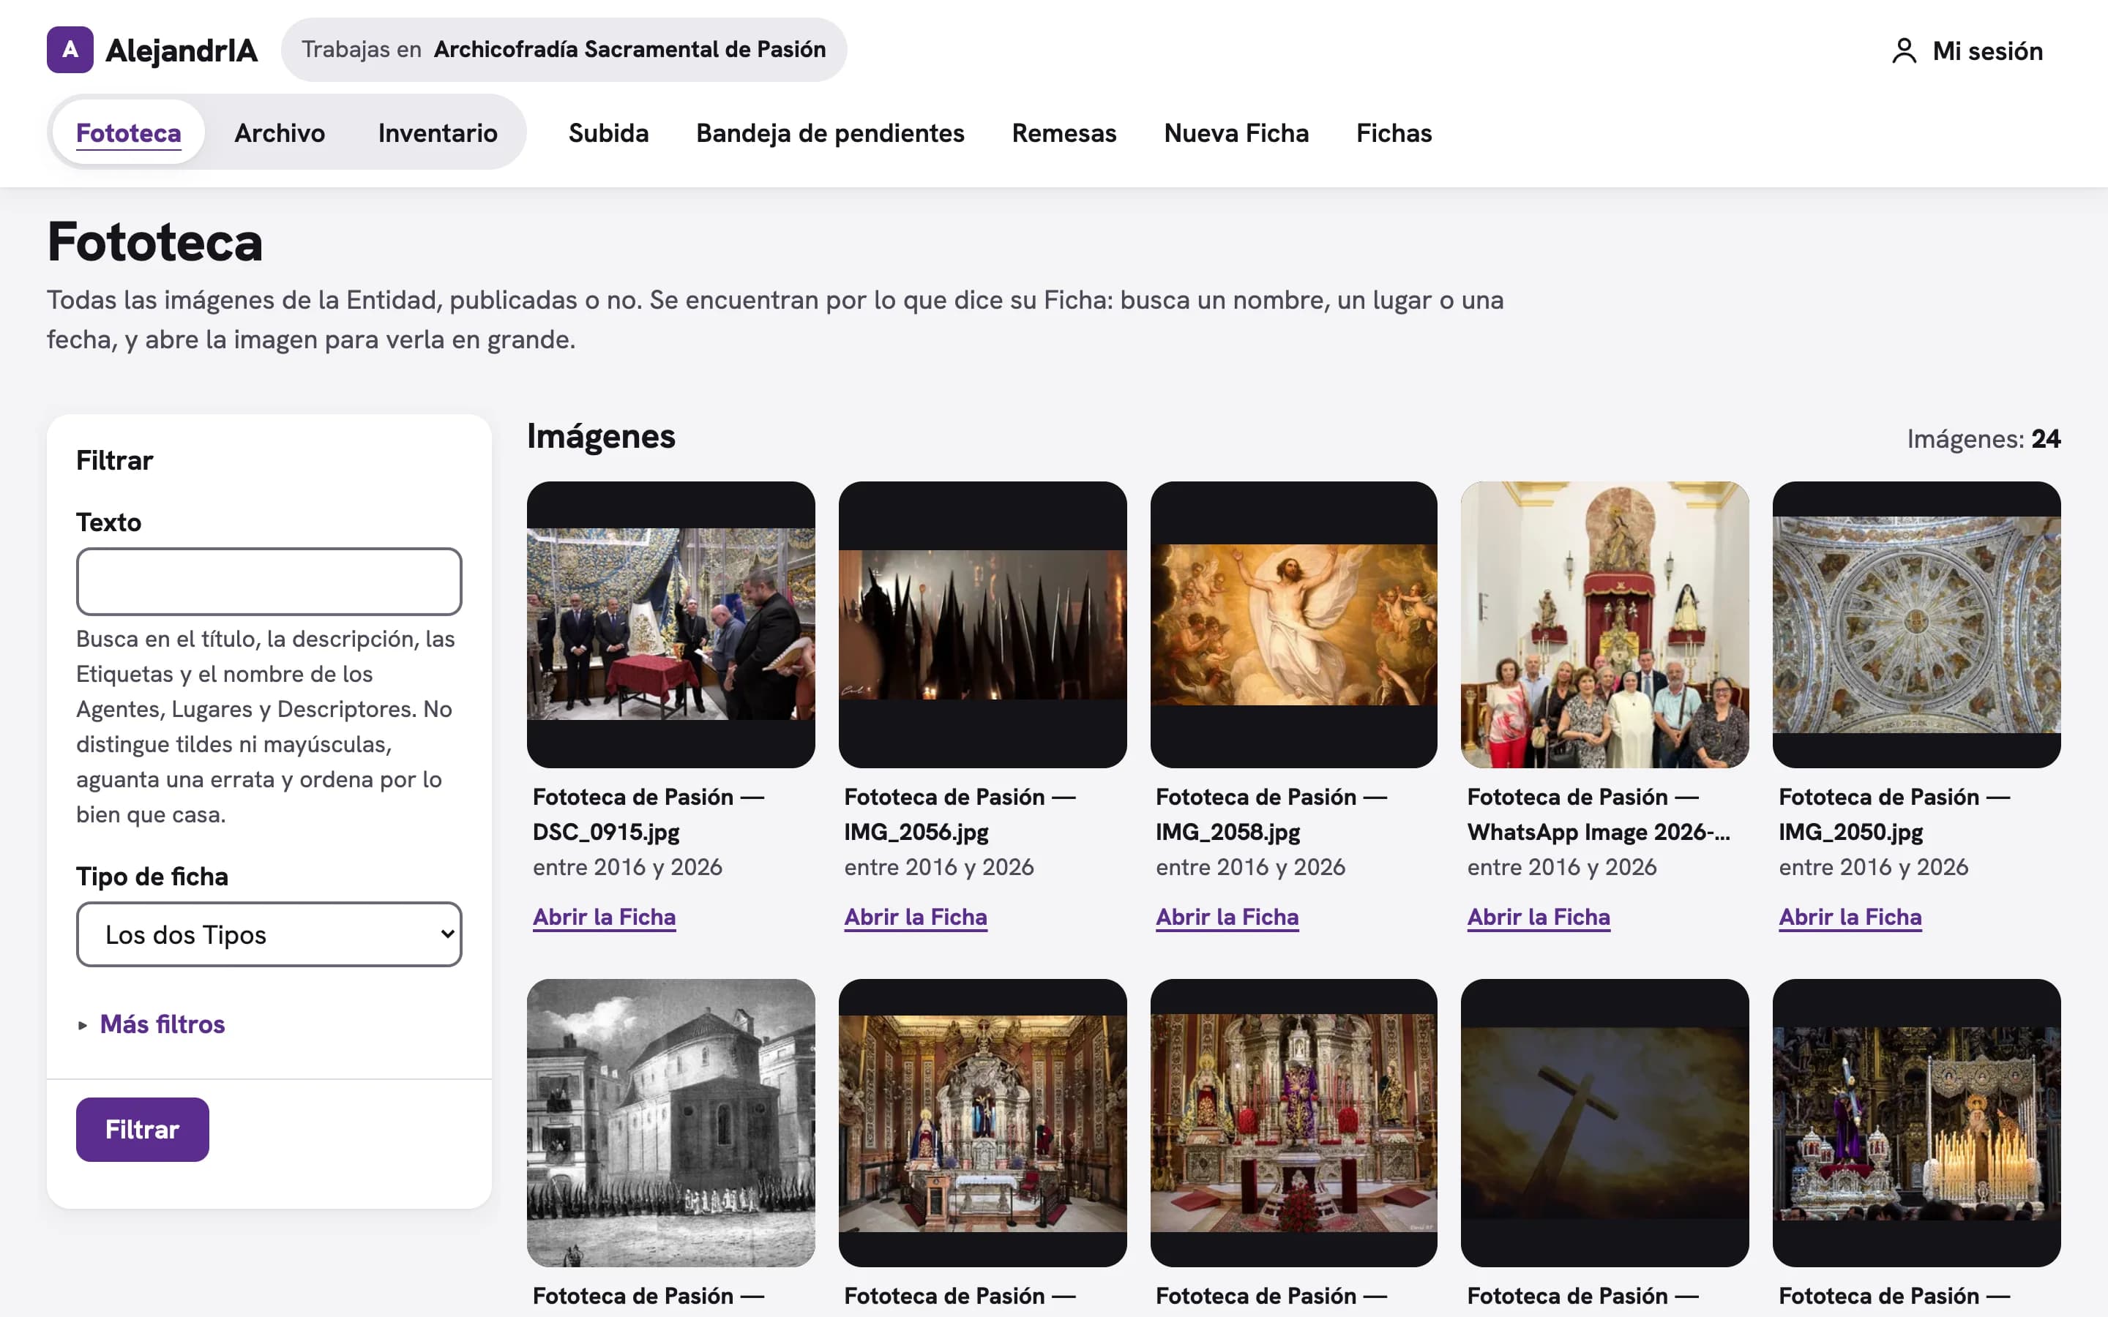This screenshot has height=1317, width=2108.
Task: Click the AlejandrIA brand name
Action: [182, 50]
